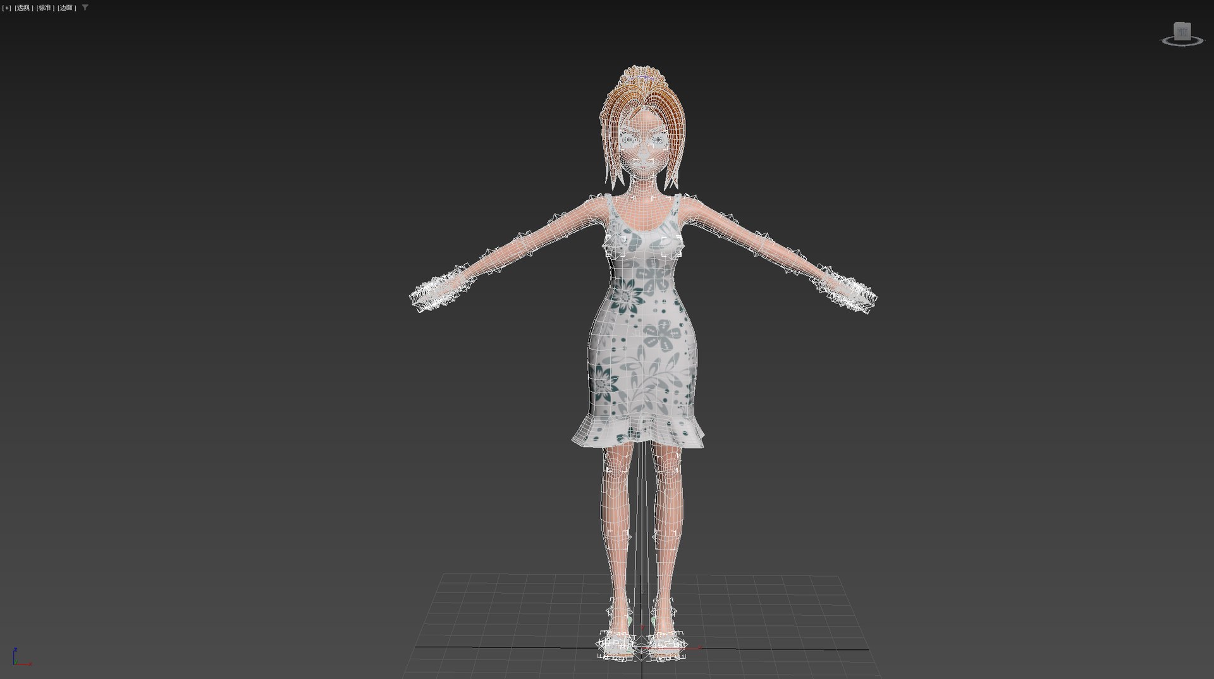Viewport: 1214px width, 679px height.
Task: Click the viewport filter funnel icon
Action: 85,8
